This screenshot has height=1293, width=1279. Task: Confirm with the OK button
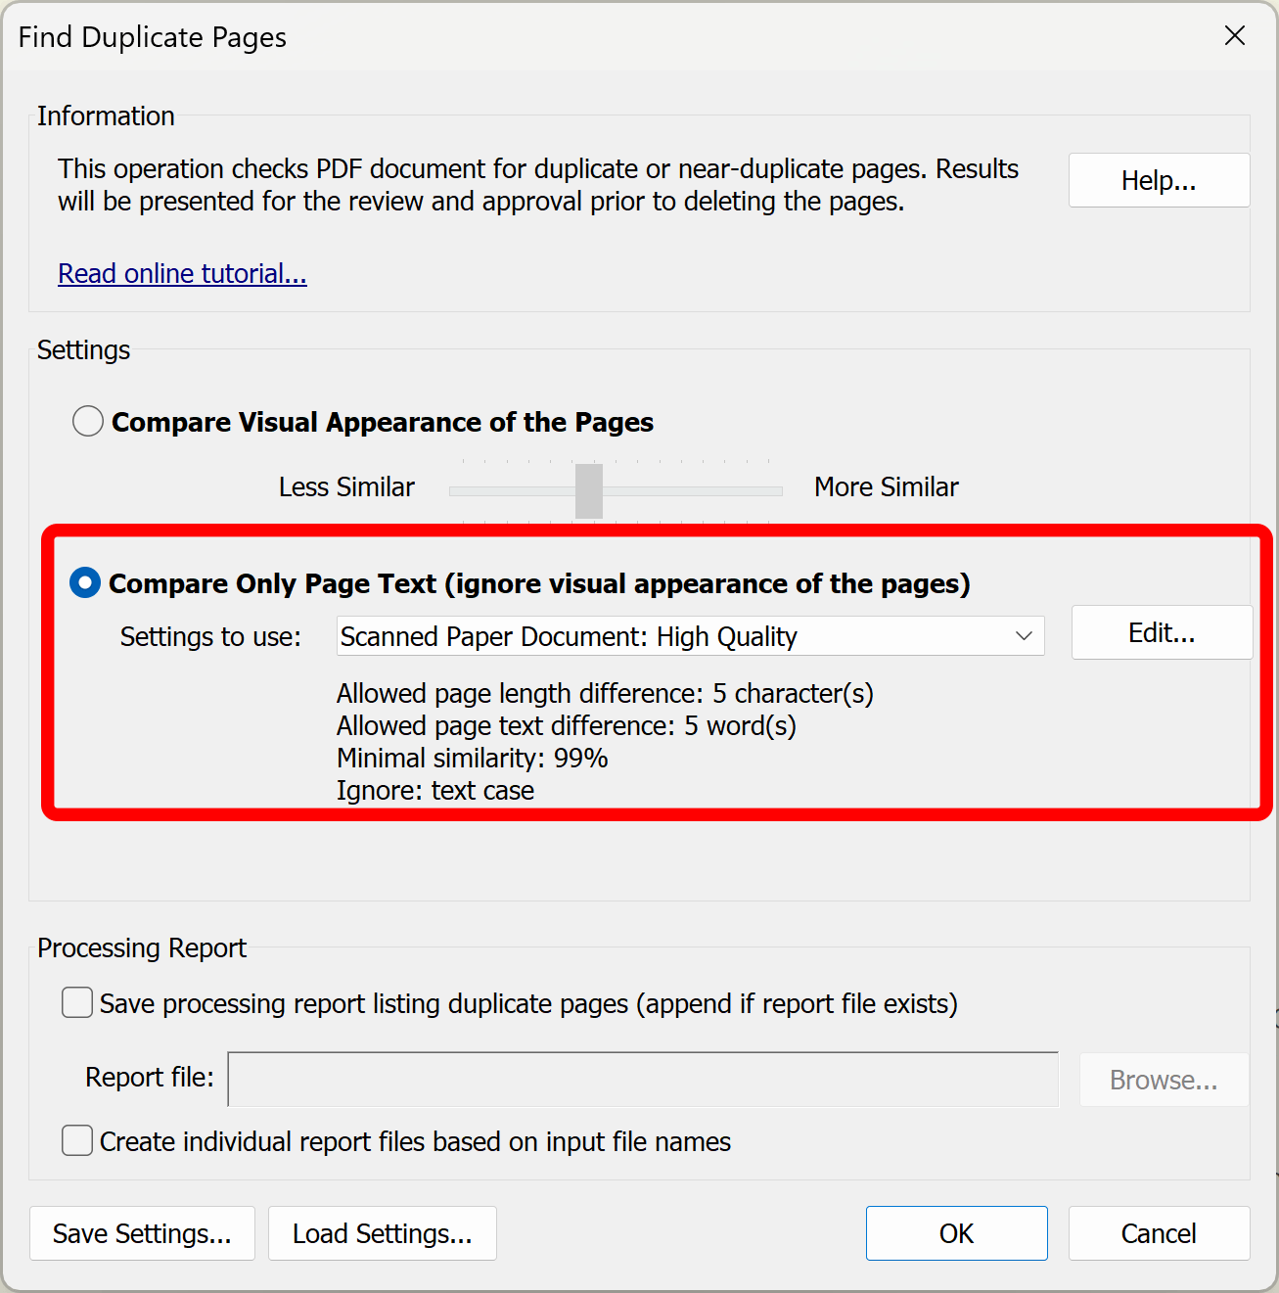click(x=956, y=1233)
